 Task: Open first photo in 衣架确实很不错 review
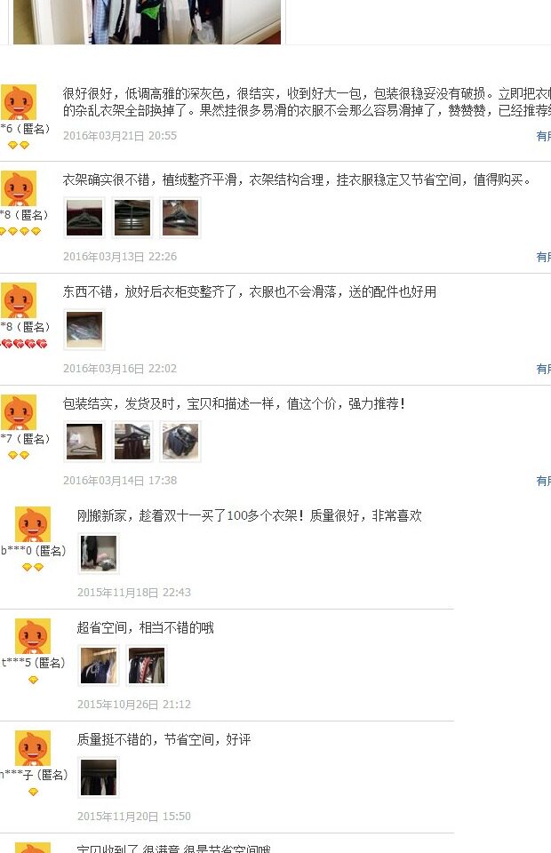[x=84, y=218]
